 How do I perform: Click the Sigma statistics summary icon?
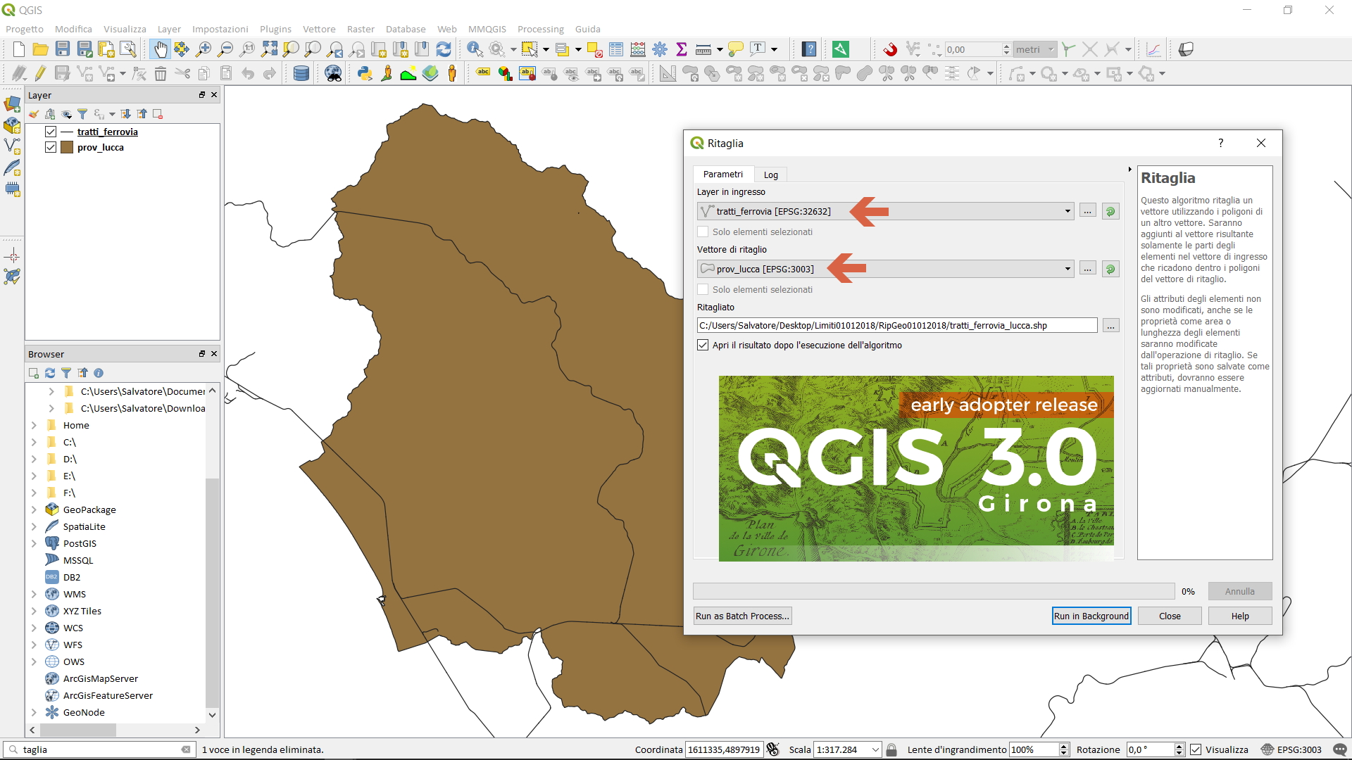pos(681,49)
